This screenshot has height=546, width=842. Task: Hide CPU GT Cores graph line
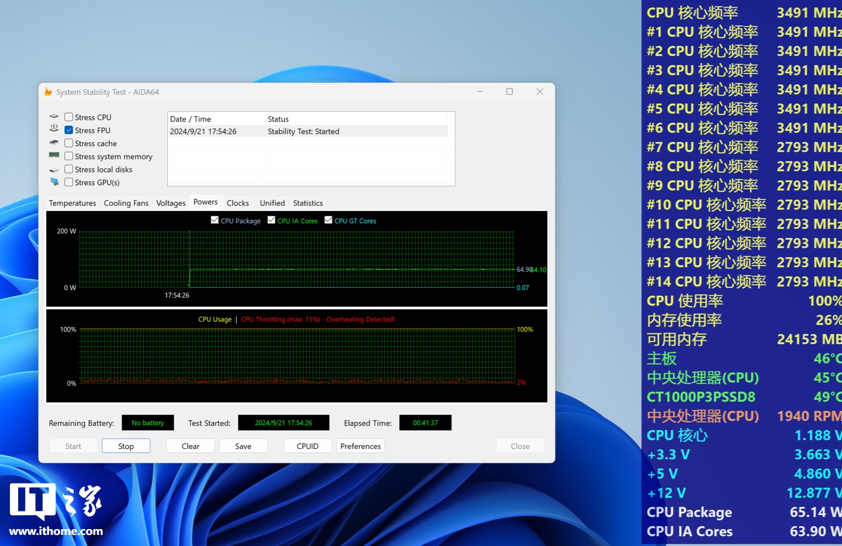(329, 220)
